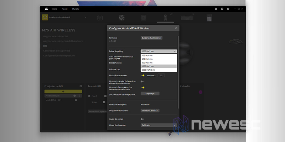
Task: Click Buscar actualizaciones button
Action: [x=151, y=38]
